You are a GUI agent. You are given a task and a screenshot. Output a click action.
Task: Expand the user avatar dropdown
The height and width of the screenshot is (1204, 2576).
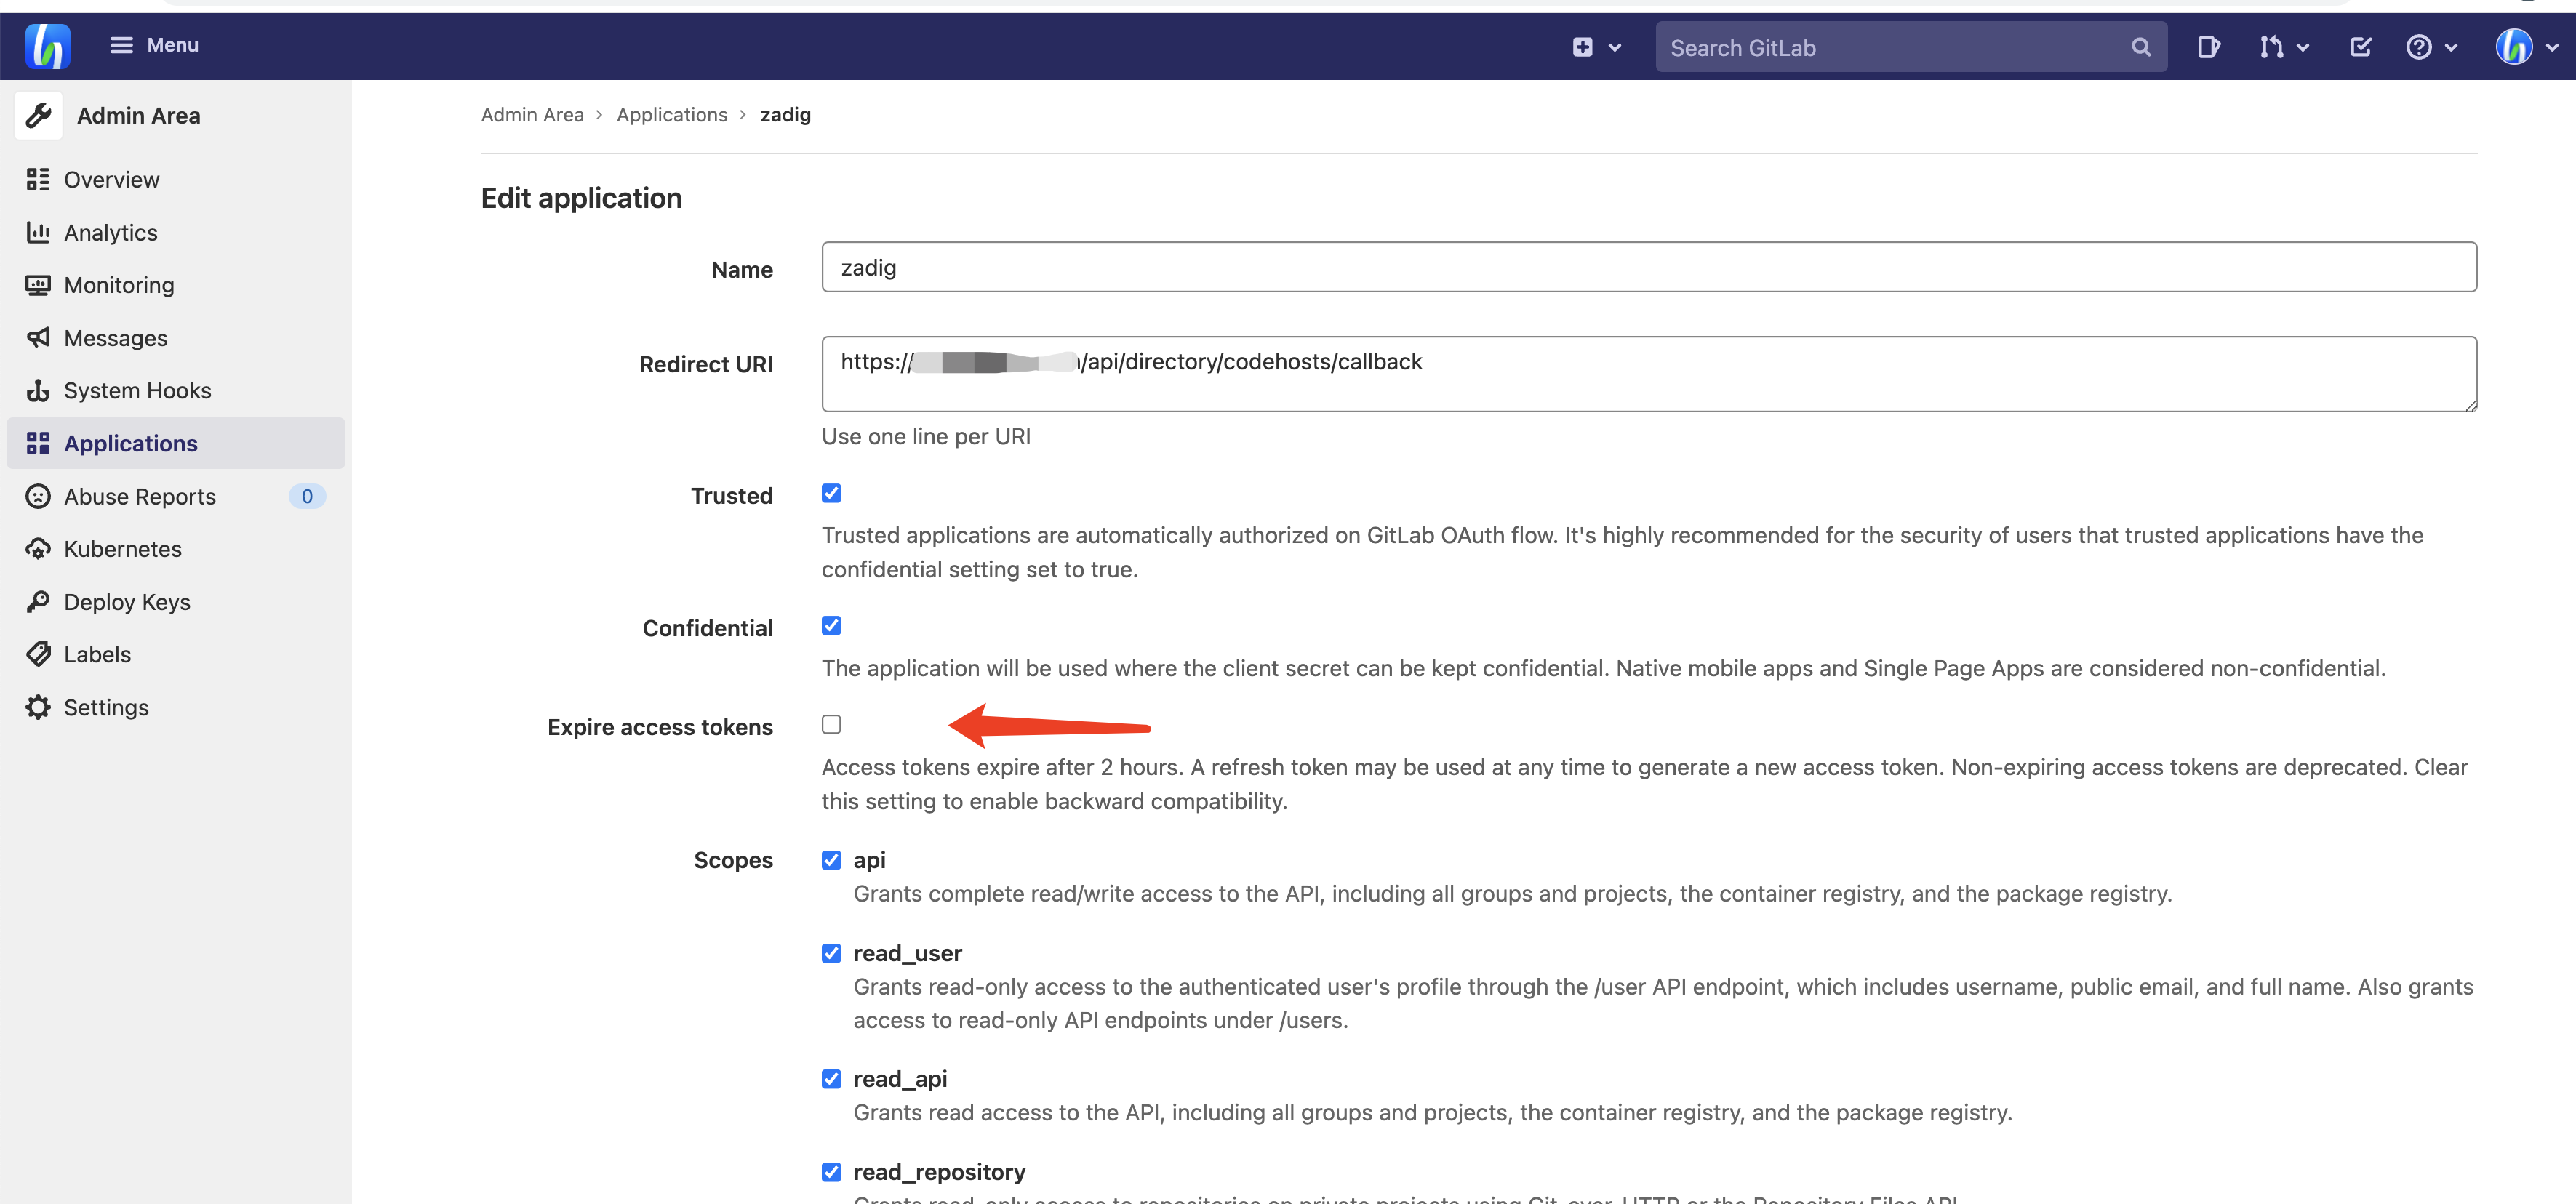pos(2524,46)
